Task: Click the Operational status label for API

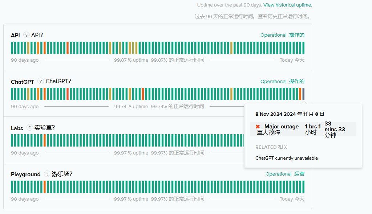Action: [x=273, y=35]
